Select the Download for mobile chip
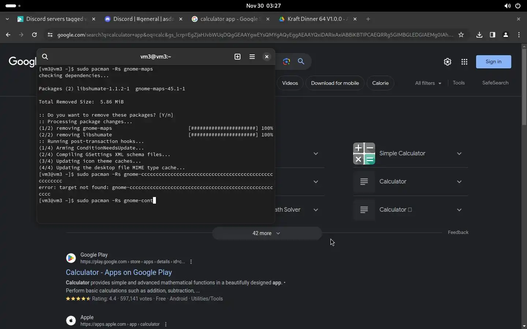Viewport: 527px width, 329px height. (x=335, y=83)
